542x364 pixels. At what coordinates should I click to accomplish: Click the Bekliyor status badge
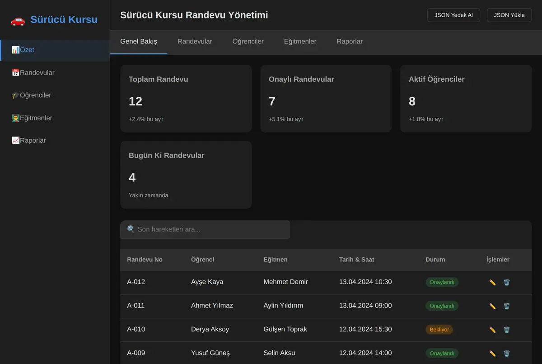(x=439, y=330)
